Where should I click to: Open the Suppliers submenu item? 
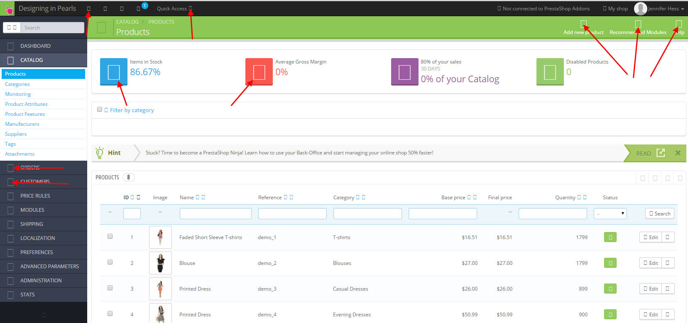[x=16, y=134]
